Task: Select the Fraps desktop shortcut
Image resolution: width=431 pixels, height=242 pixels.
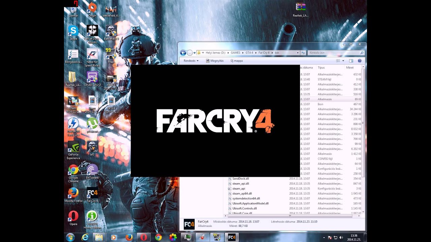Action: click(x=111, y=55)
